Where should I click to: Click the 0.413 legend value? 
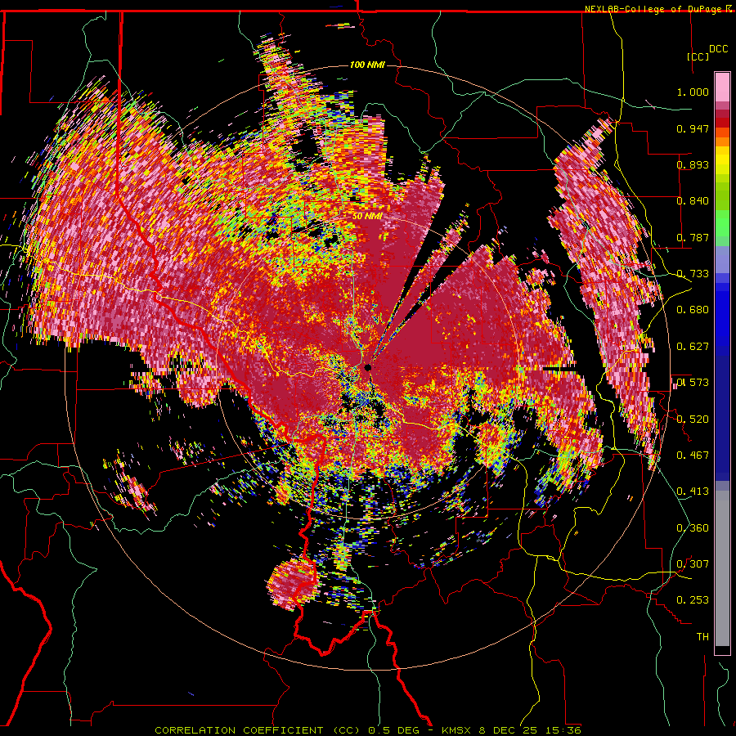tap(693, 491)
